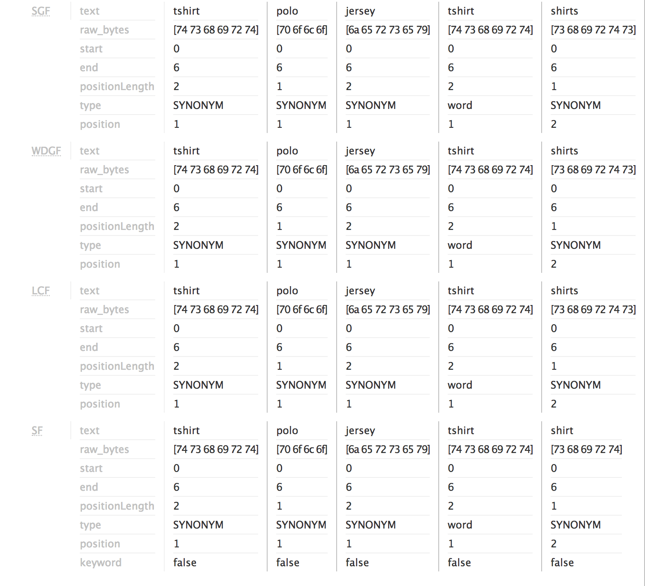
Task: Select 'positionLength' row label in SGF section
Action: coord(117,87)
